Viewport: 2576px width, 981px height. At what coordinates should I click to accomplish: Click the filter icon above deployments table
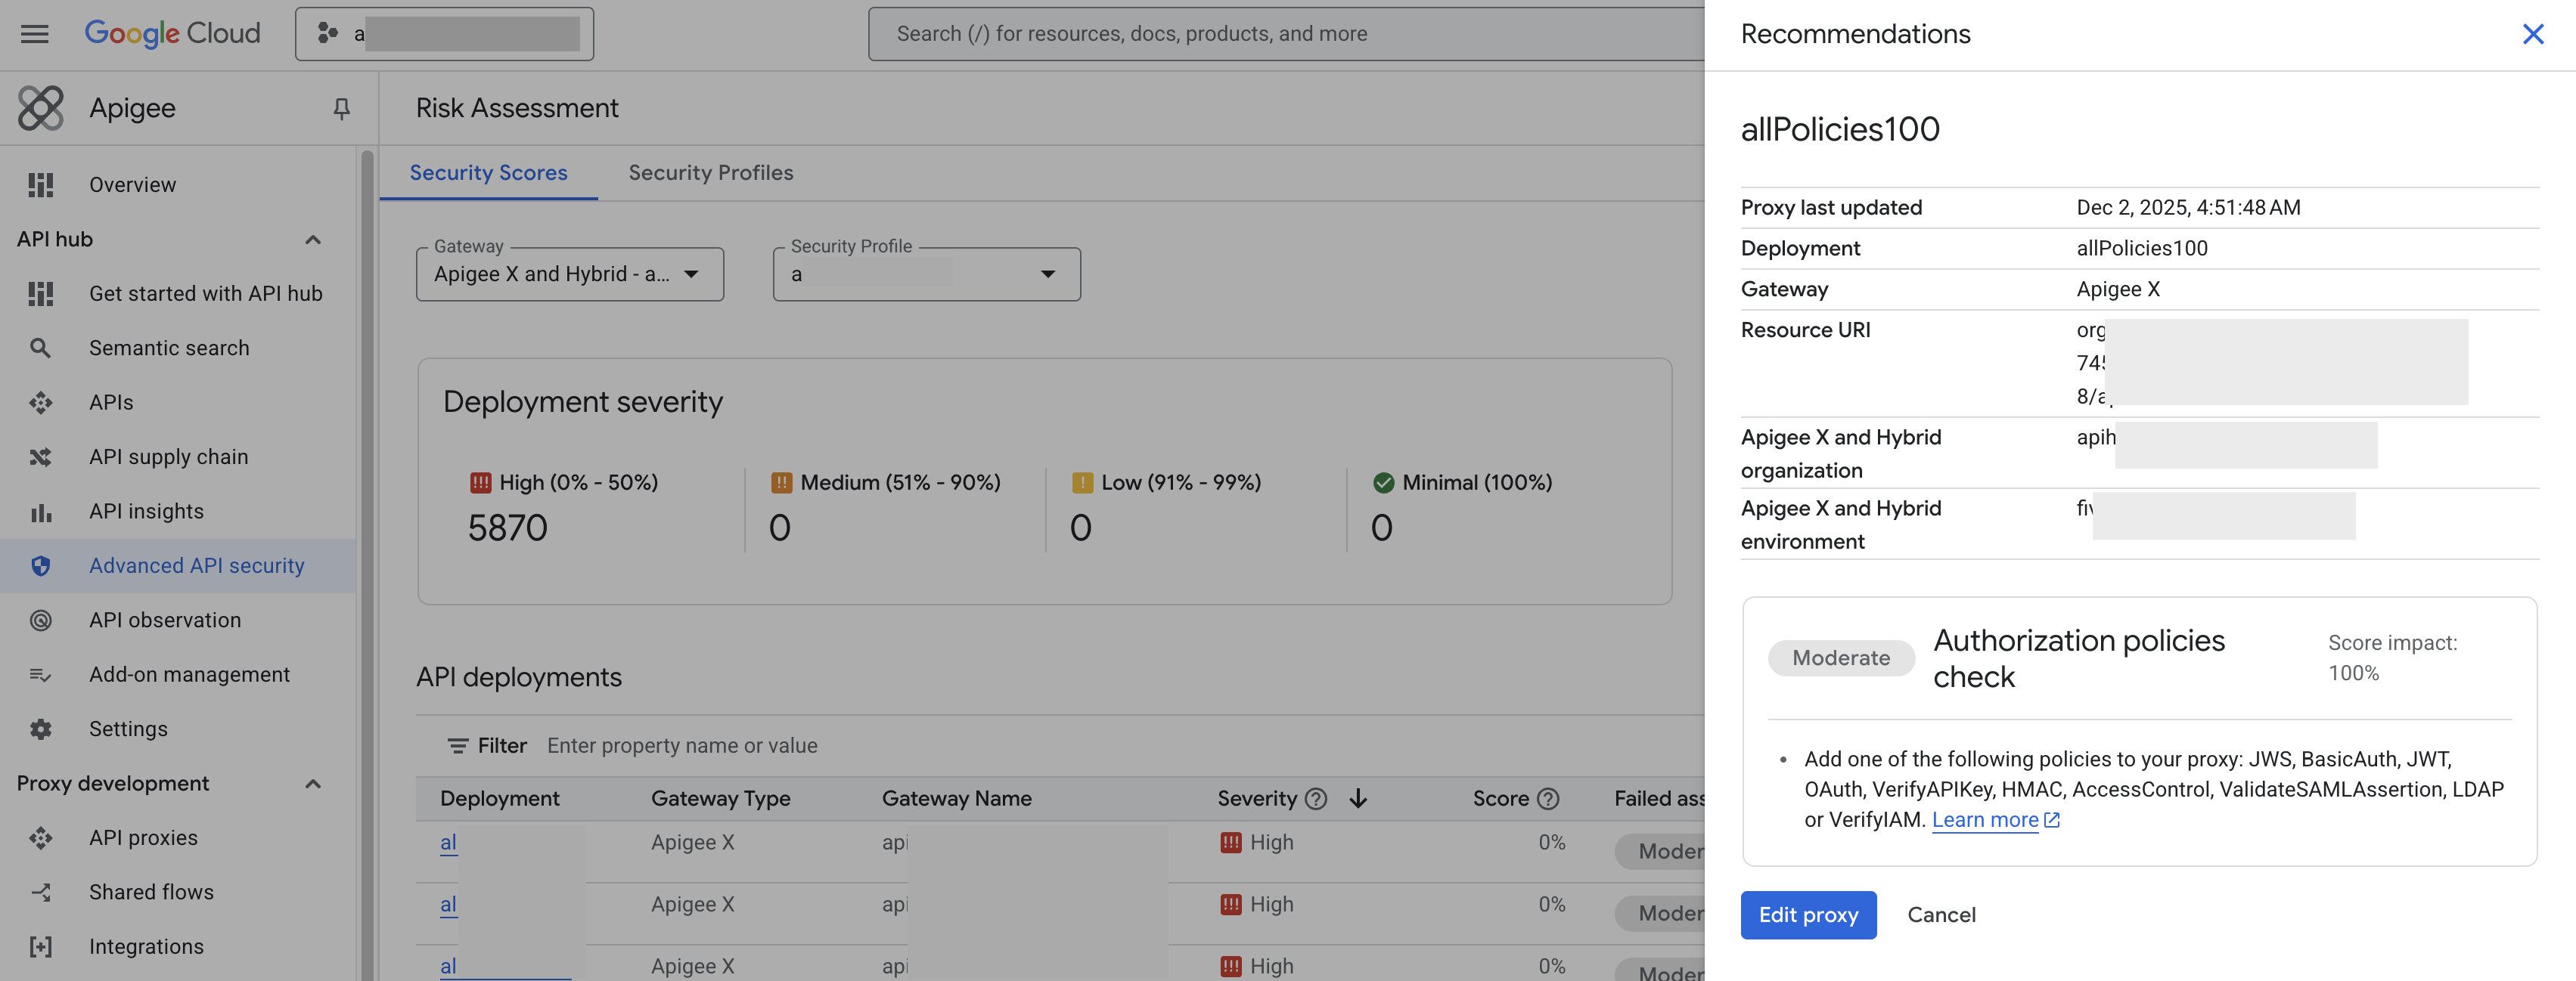[x=457, y=745]
